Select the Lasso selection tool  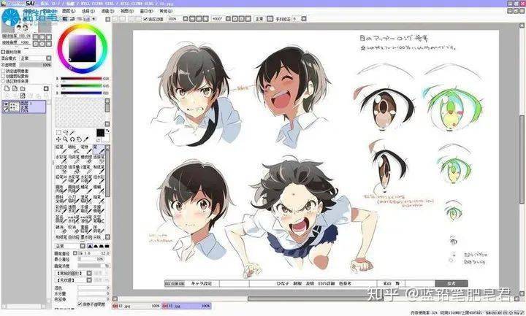pyautogui.click(x=66, y=132)
